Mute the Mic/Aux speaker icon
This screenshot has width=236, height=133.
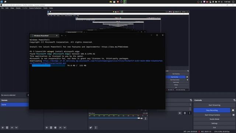click(142, 118)
